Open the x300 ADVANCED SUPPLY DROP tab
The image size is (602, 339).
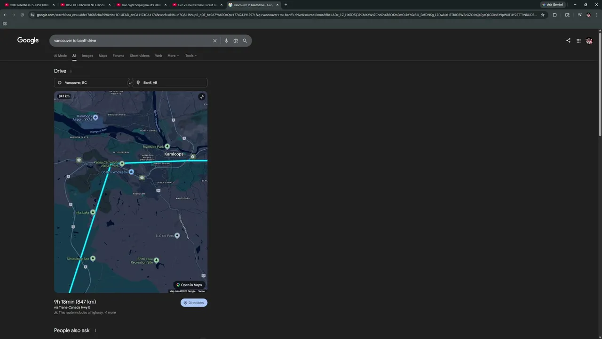(29, 5)
